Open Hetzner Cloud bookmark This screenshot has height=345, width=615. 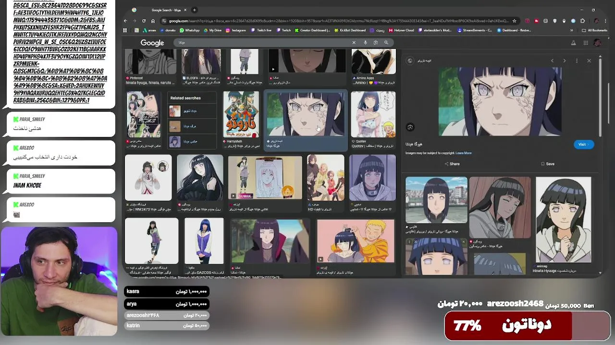[x=401, y=30]
